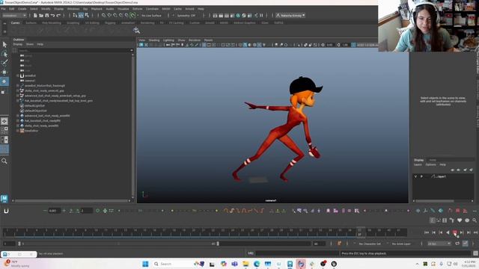Click the heart icon above the time slider
Screen dimensions: 479x269
point(460,220)
